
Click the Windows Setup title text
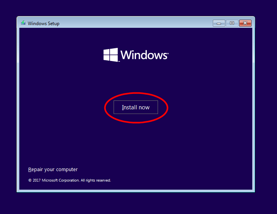click(43, 24)
